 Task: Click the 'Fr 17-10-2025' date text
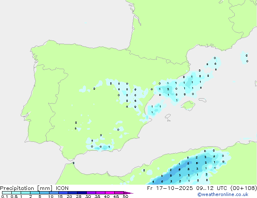point(170,188)
